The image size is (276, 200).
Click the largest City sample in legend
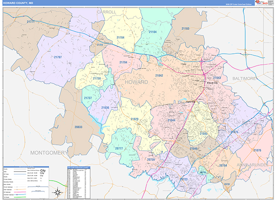43,171
